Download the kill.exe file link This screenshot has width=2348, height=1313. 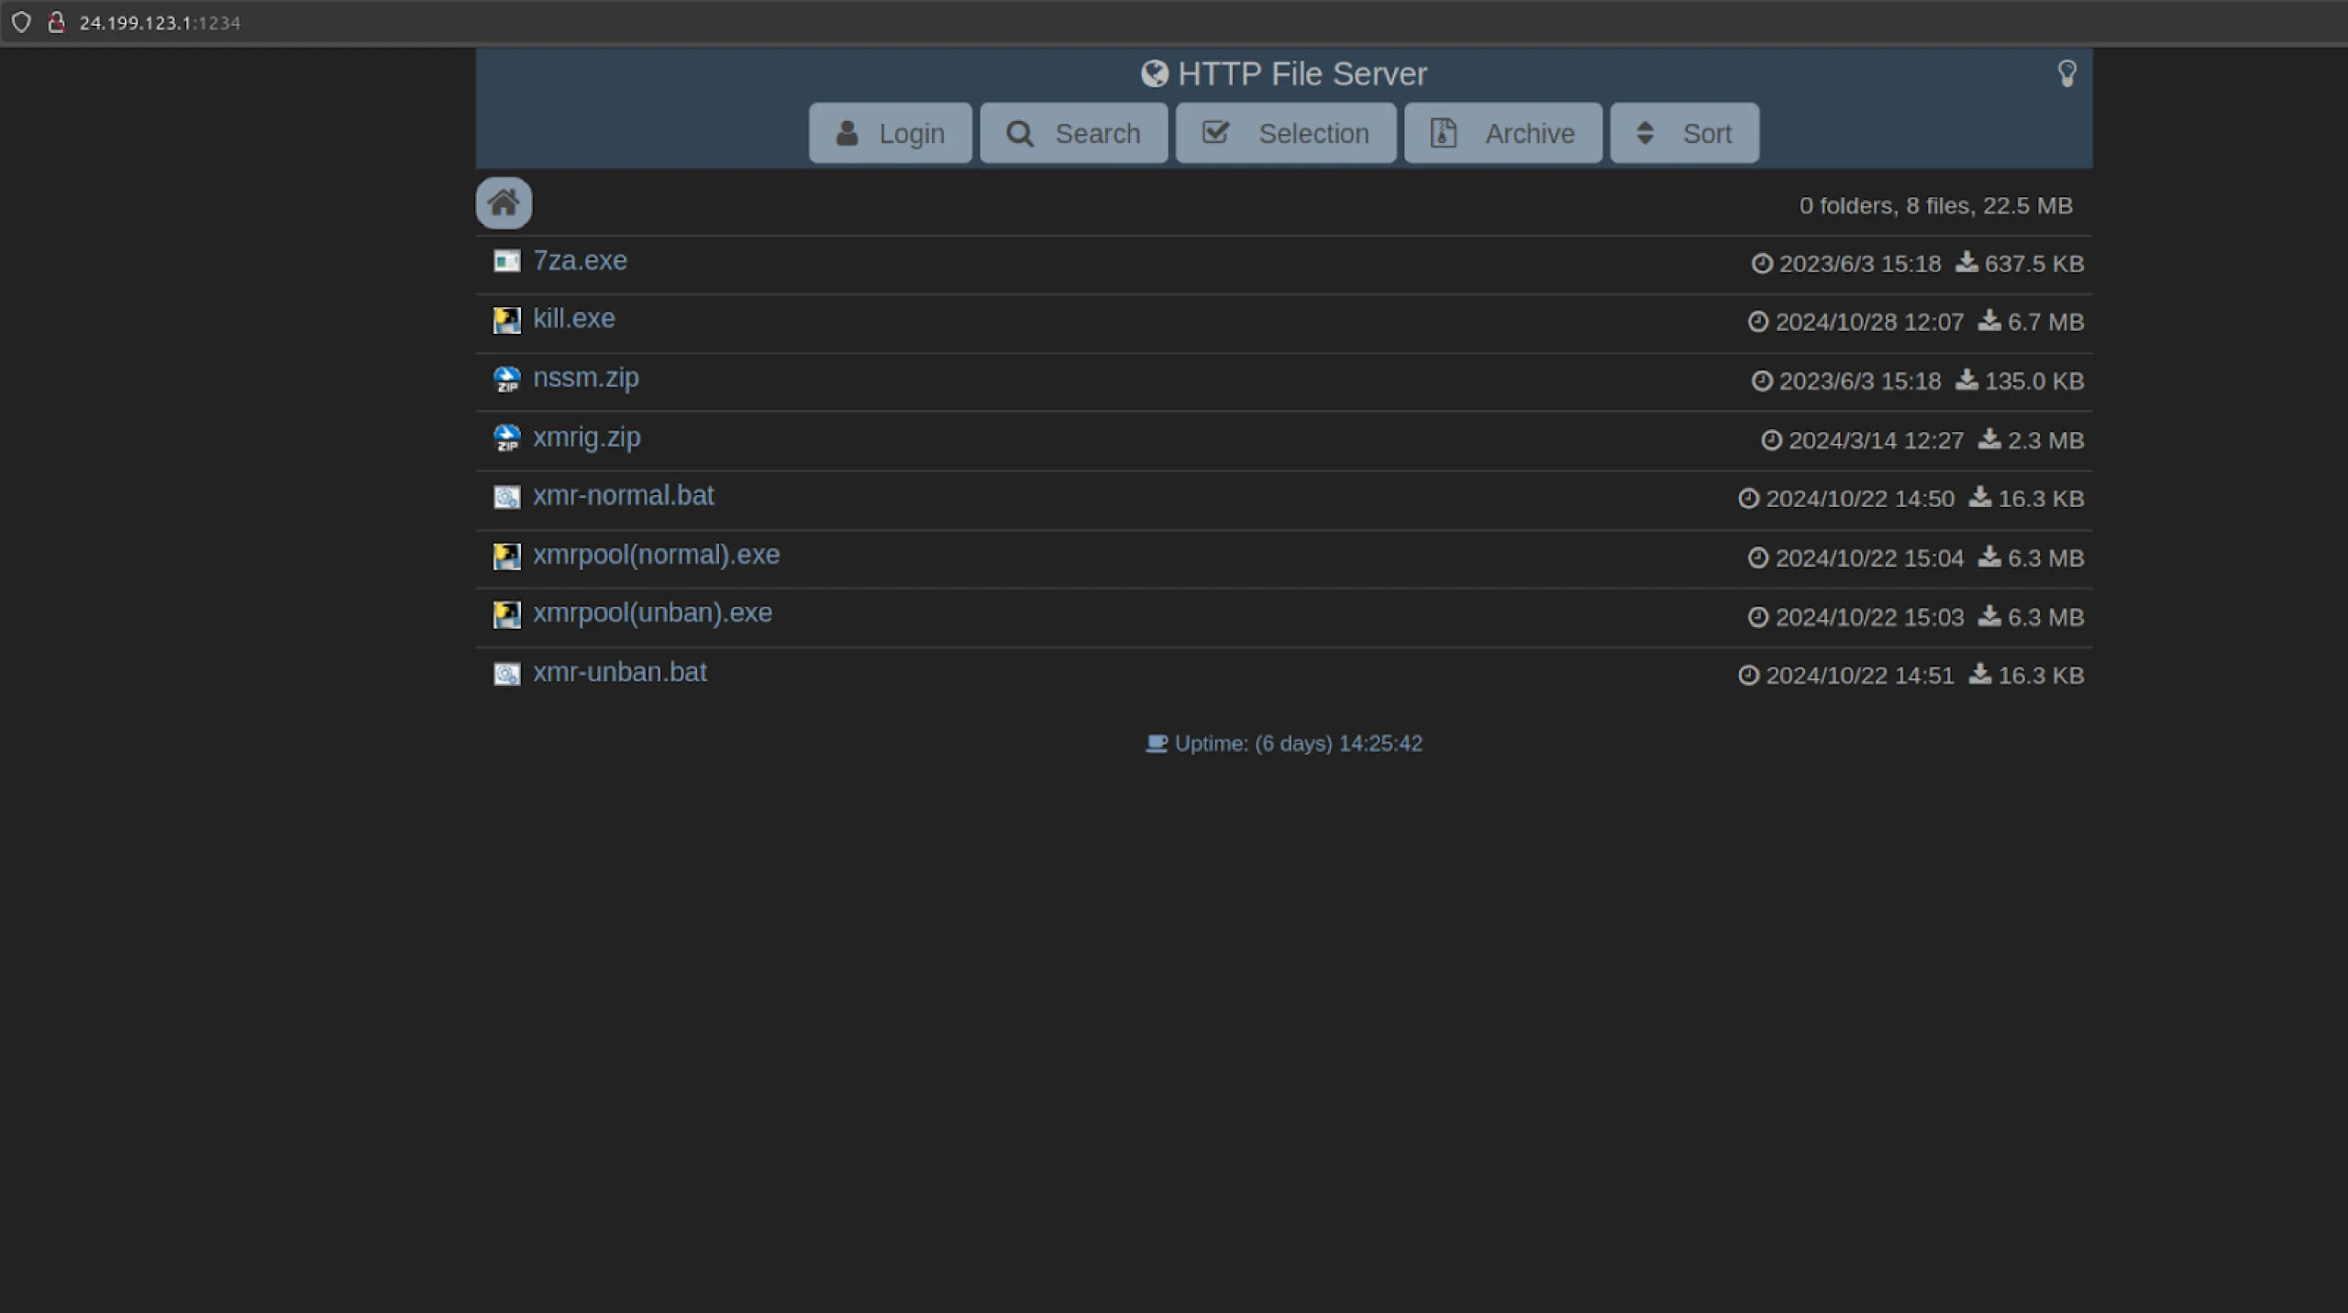click(x=574, y=318)
